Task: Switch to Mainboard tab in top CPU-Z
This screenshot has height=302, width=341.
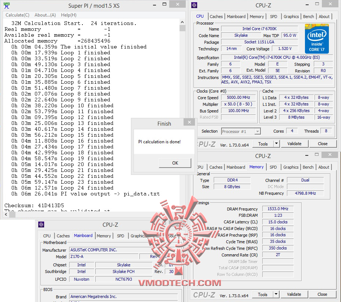Action: 236,17
